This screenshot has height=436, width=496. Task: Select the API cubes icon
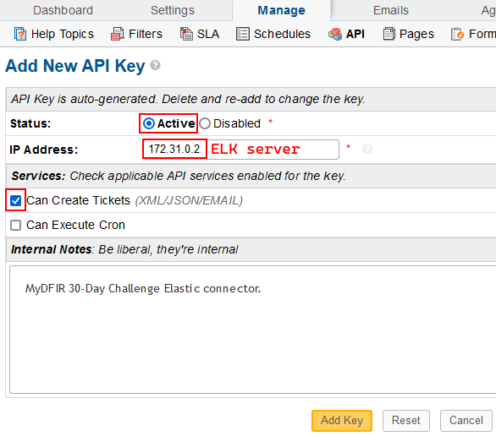pyautogui.click(x=335, y=34)
